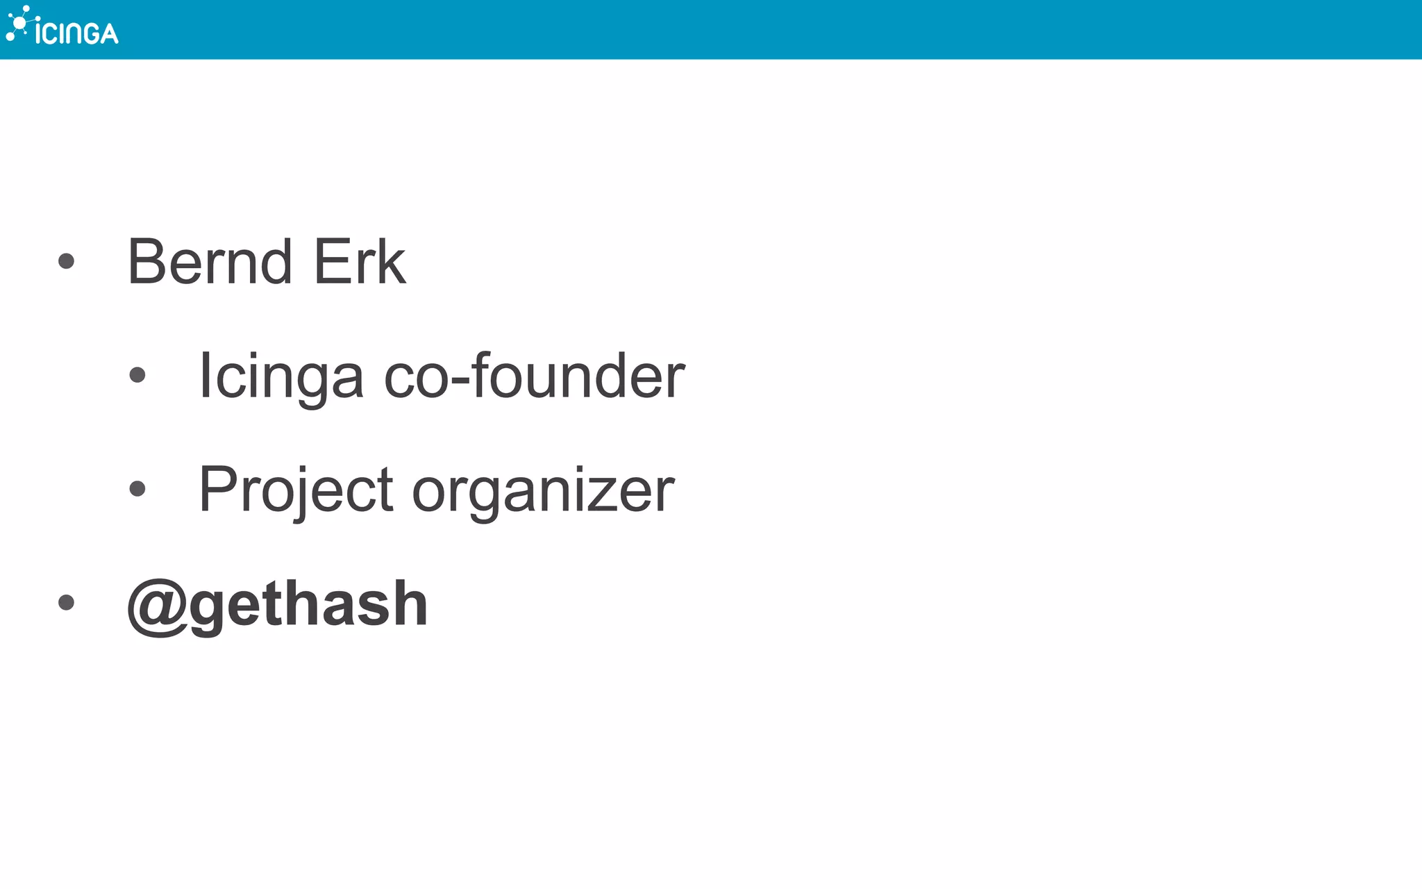Click the @ symbol in the handle

(x=157, y=606)
